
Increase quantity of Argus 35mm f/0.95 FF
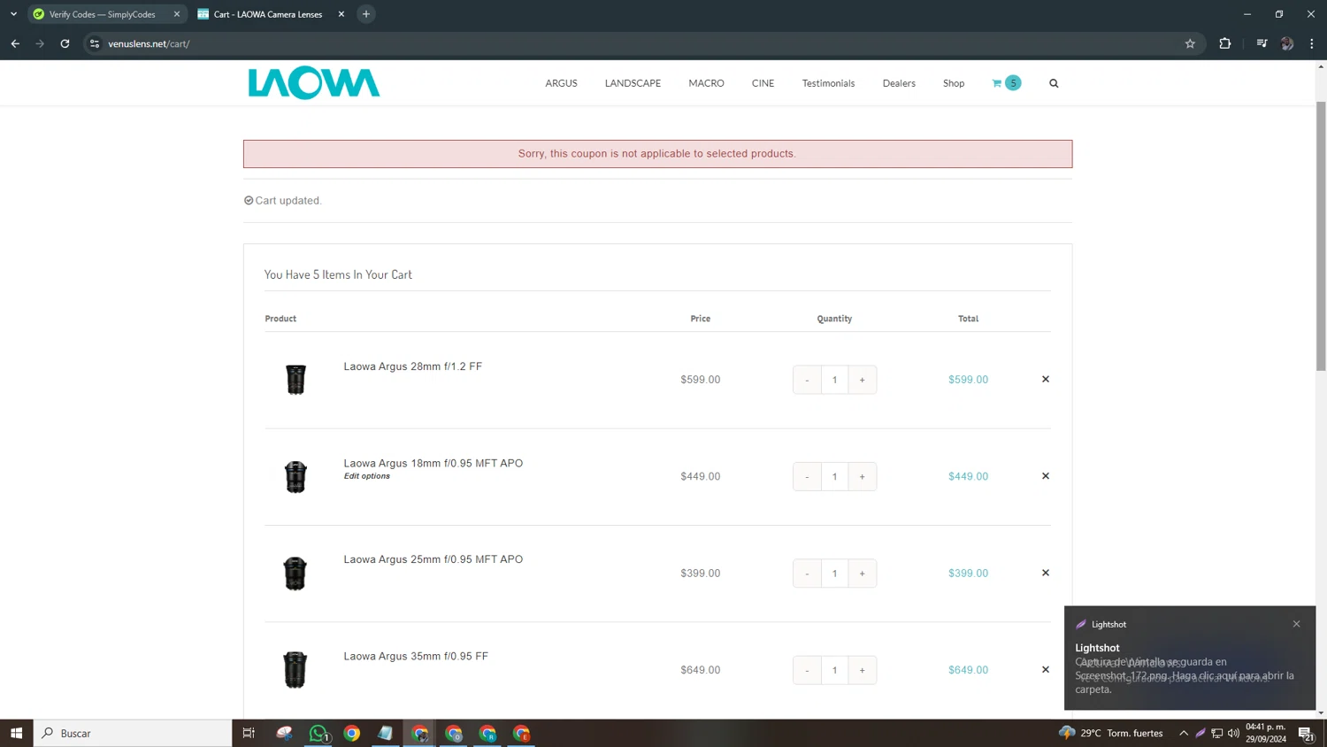(863, 670)
